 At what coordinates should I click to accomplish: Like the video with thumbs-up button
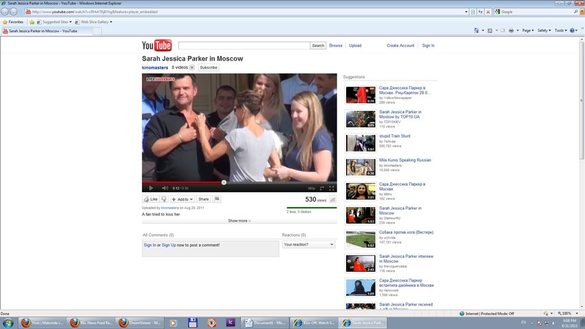[x=151, y=199]
